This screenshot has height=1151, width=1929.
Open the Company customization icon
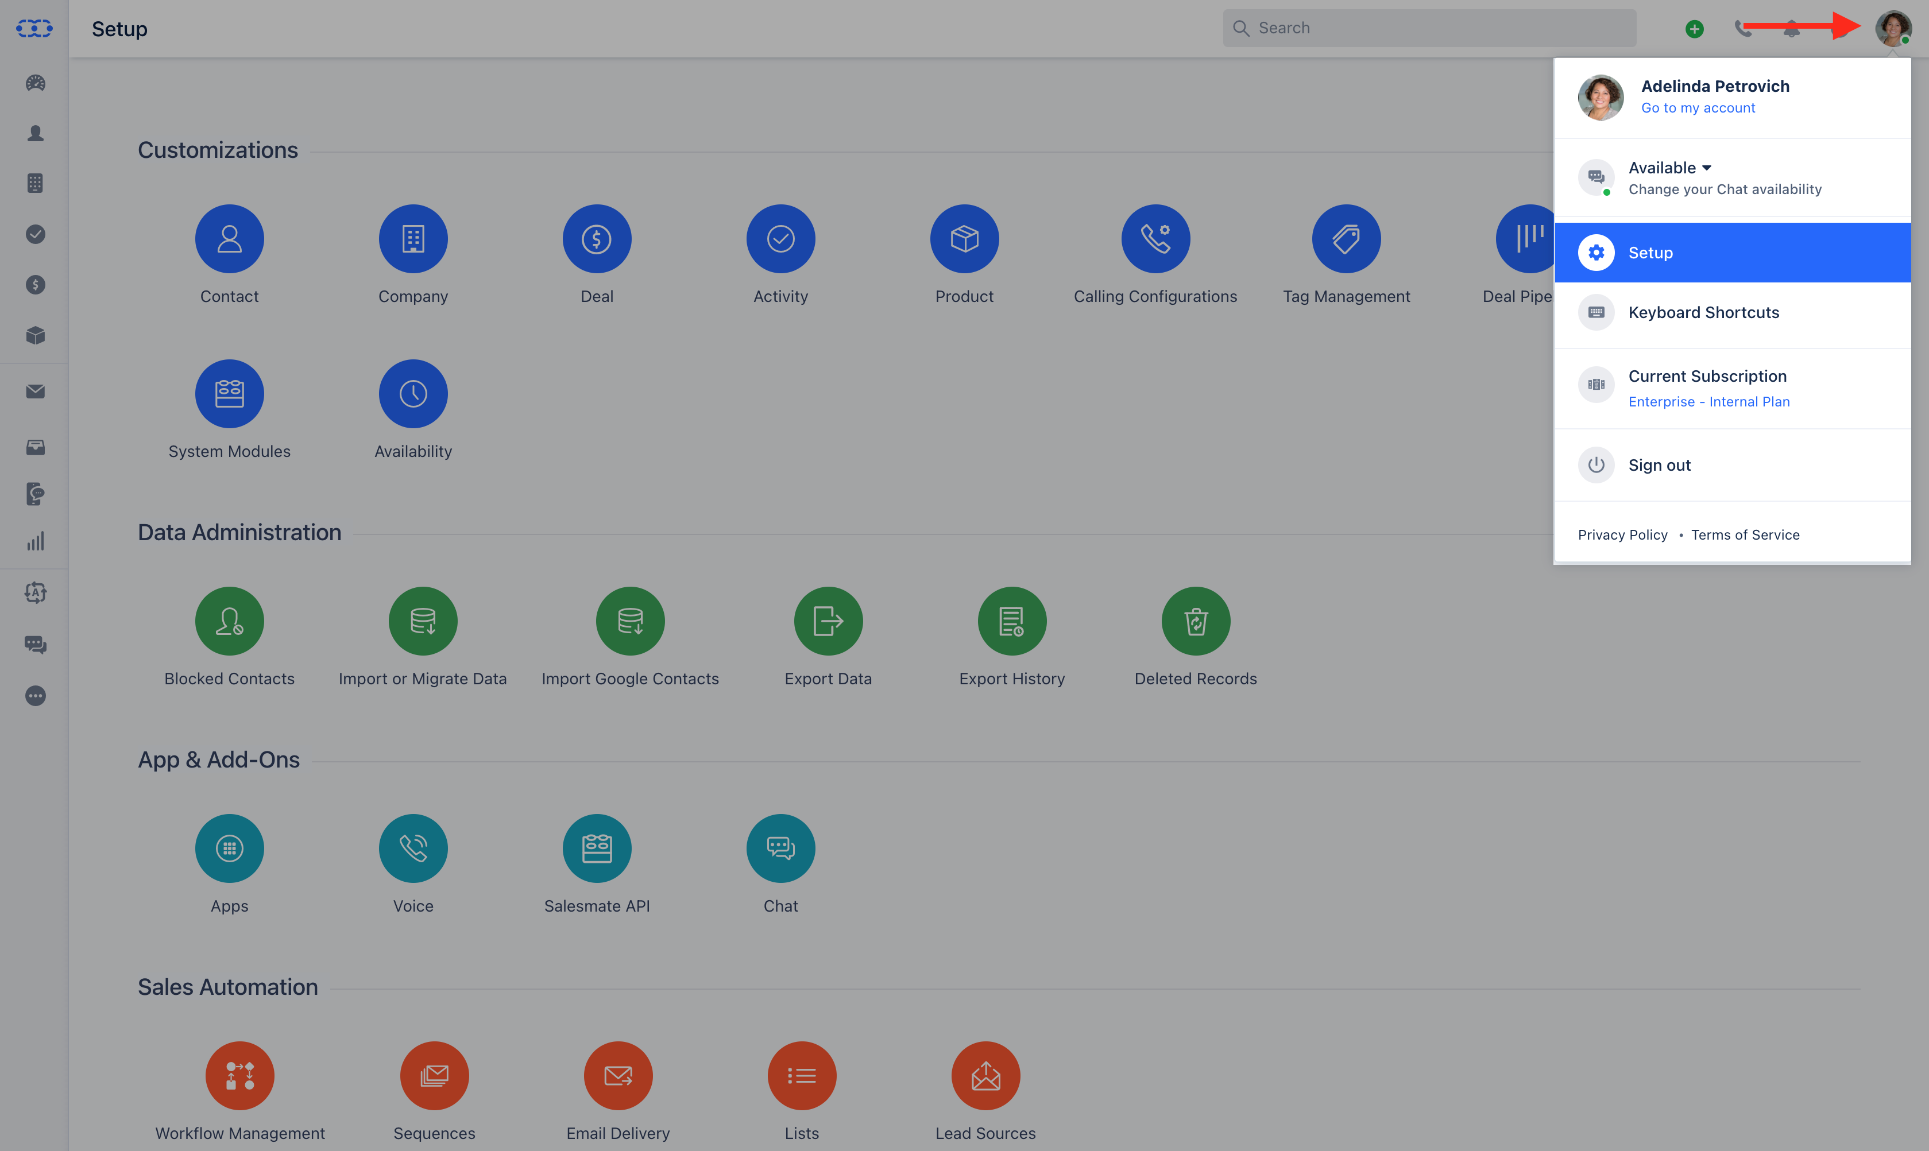pos(413,239)
